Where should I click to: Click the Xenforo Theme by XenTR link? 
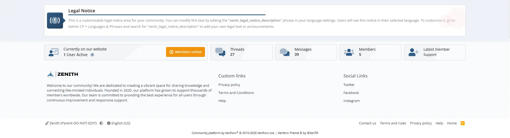[x=298, y=133]
